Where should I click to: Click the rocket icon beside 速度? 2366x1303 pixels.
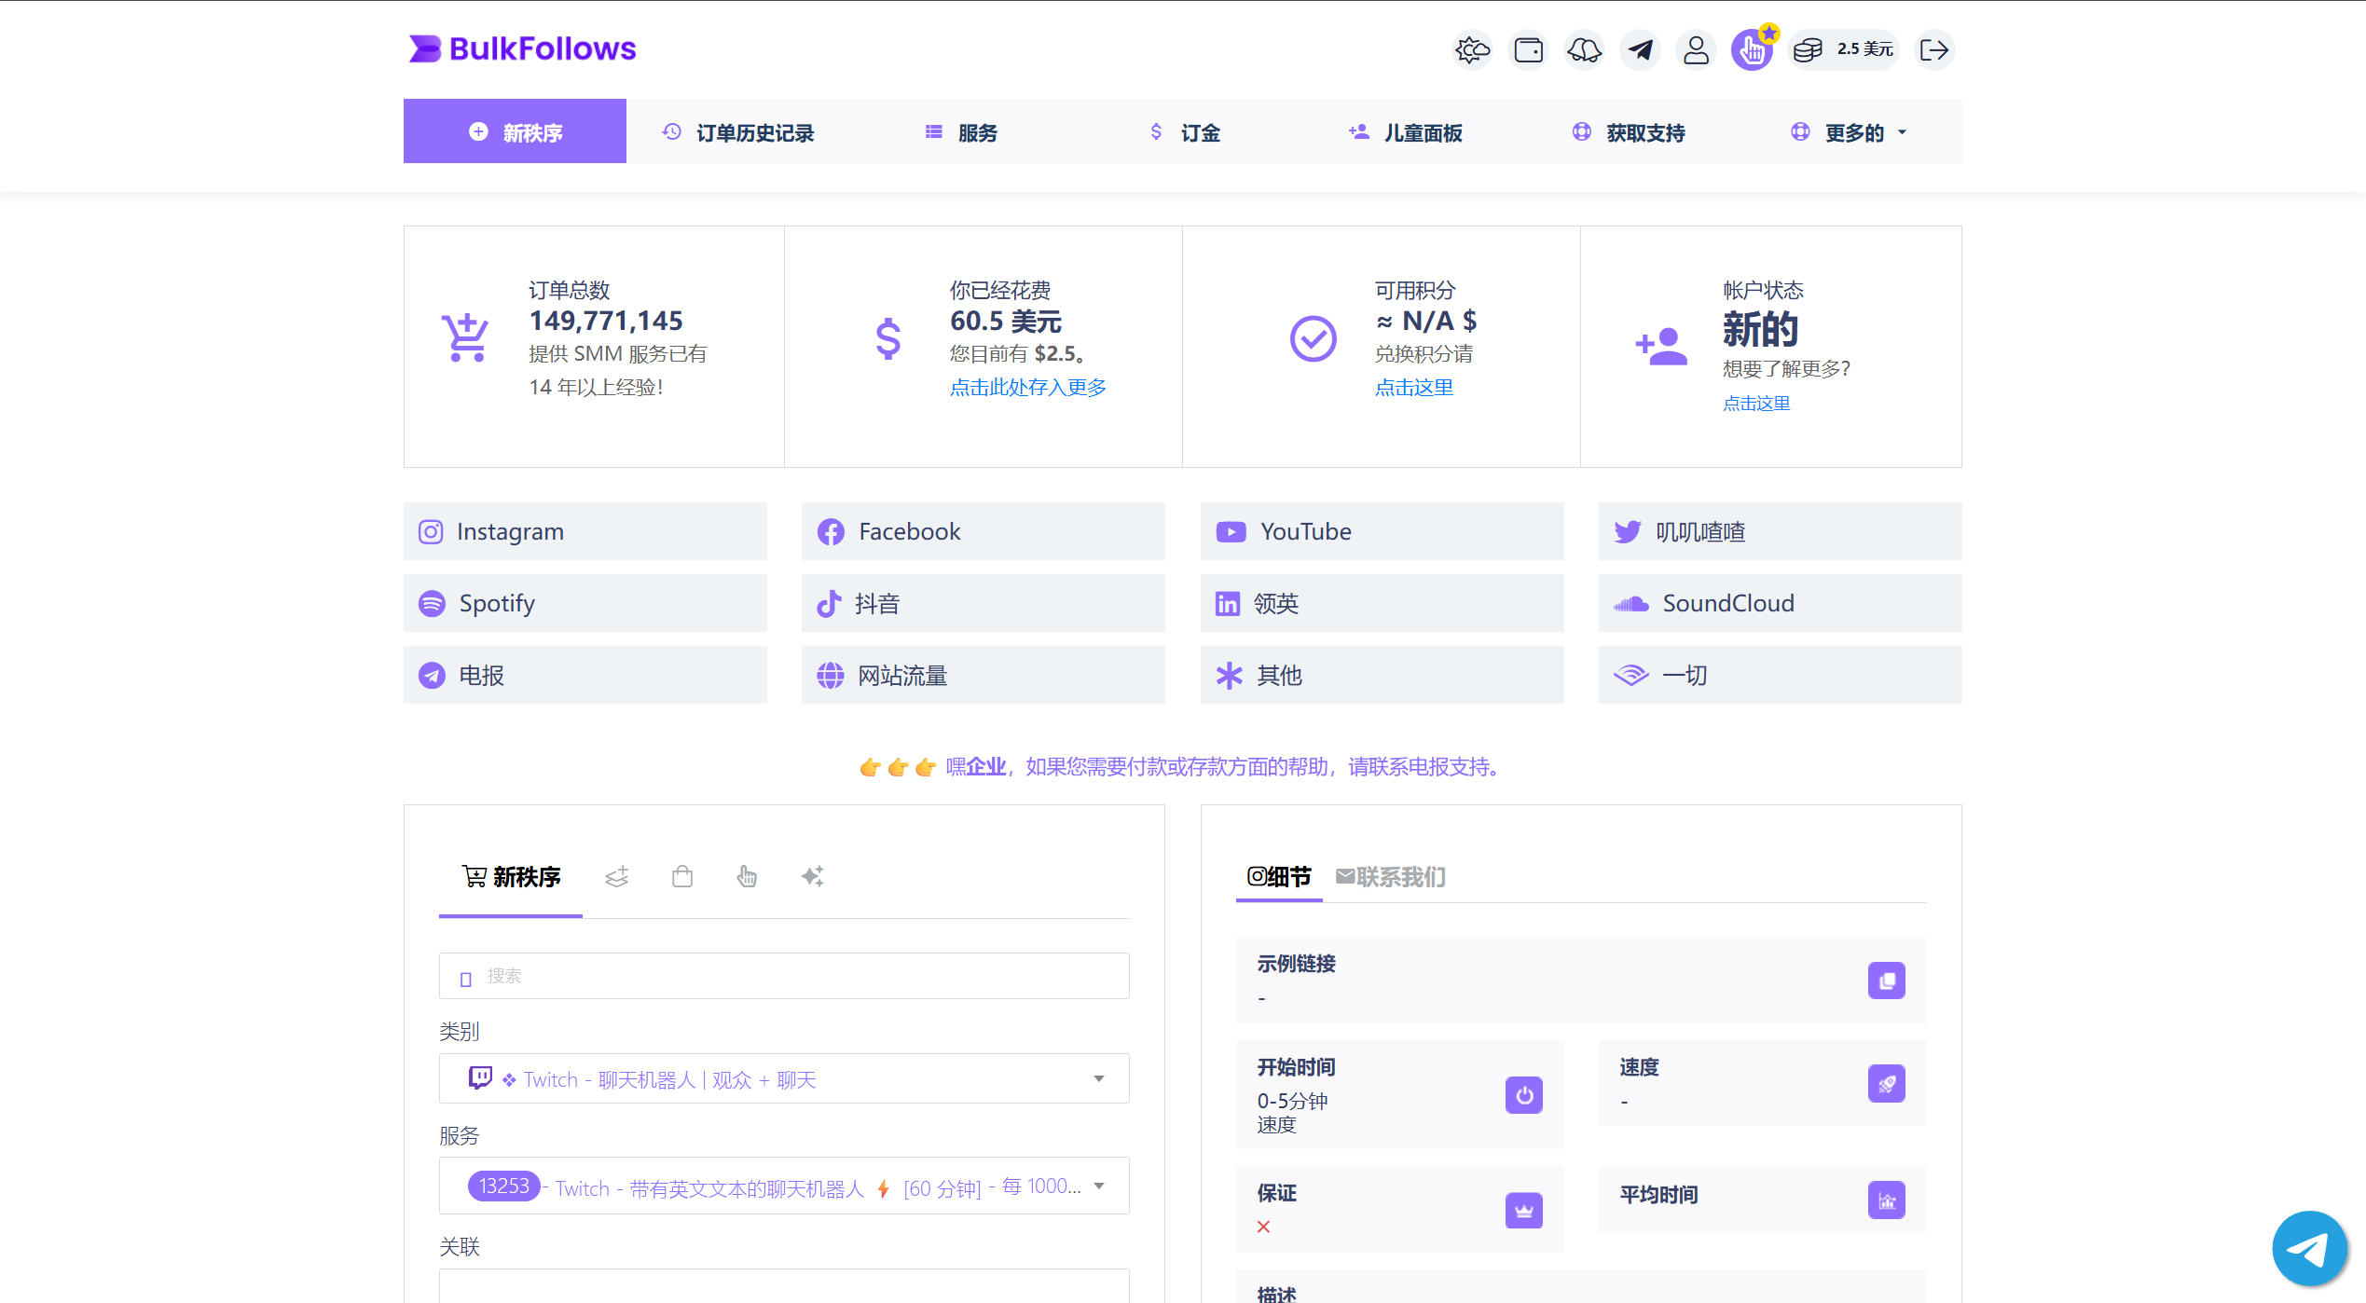click(x=1887, y=1084)
